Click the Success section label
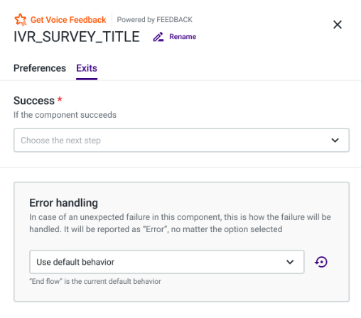The image size is (361, 318). 34,101
